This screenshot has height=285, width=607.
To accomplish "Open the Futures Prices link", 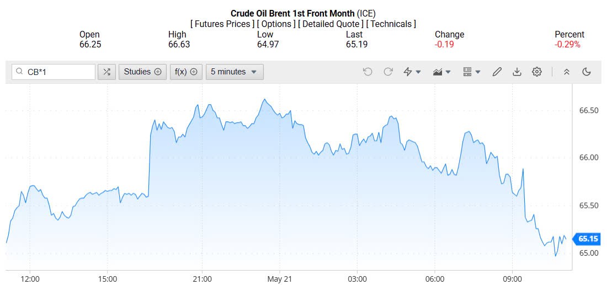I will [x=222, y=24].
